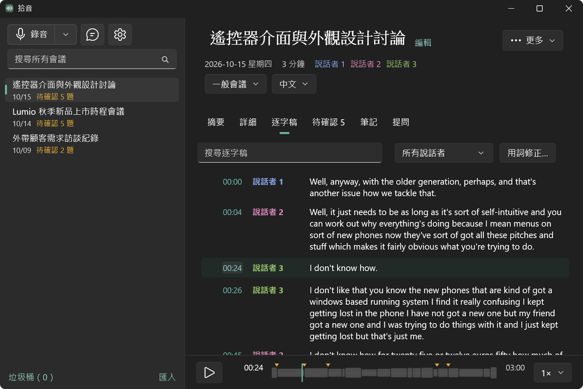583x389 pixels.
Task: Click the text starting "Well, anyway, with the older"
Action: tap(423, 188)
